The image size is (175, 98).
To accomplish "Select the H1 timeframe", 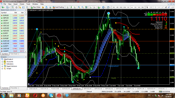I will coord(128,7).
